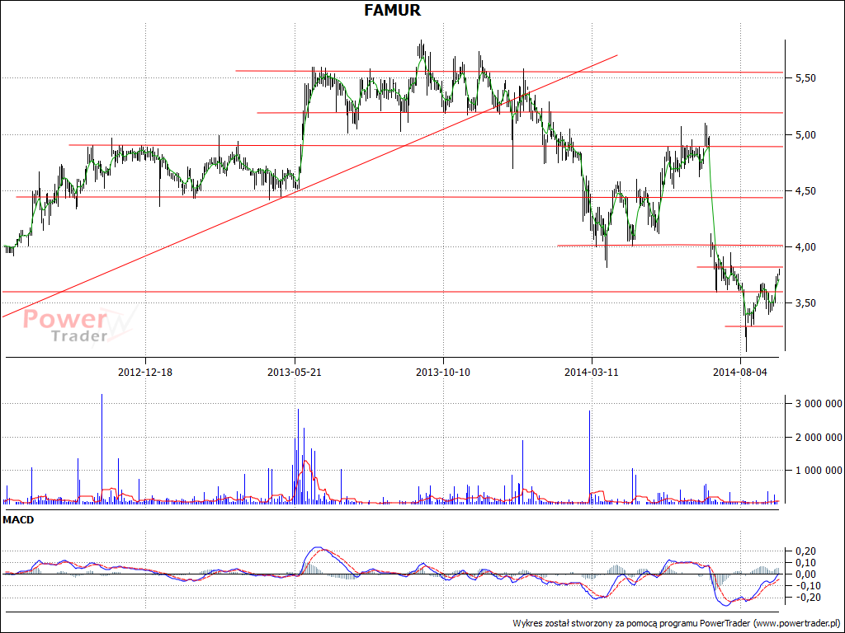Viewport: 845px width, 633px height.
Task: Click the 0,10 MACD scale label
Action: tap(805, 563)
